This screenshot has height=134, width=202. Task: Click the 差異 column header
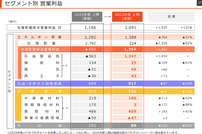(171, 17)
